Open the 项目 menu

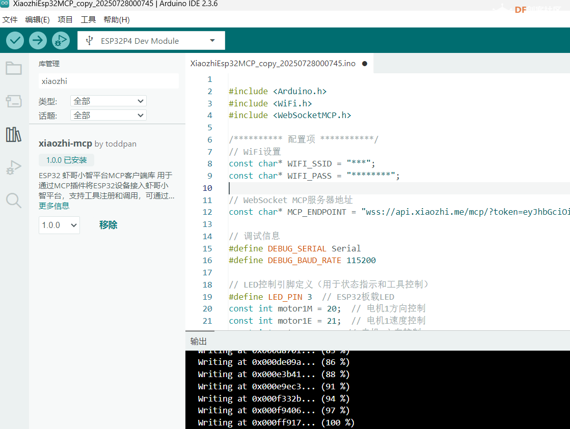pyautogui.click(x=65, y=20)
